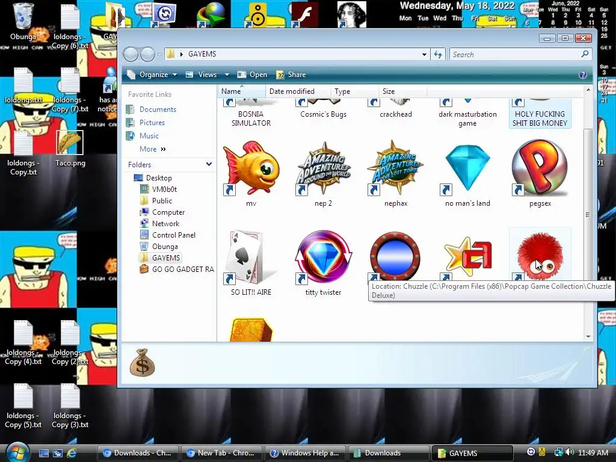
Task: Click the volume speaker tray icon
Action: (570, 452)
